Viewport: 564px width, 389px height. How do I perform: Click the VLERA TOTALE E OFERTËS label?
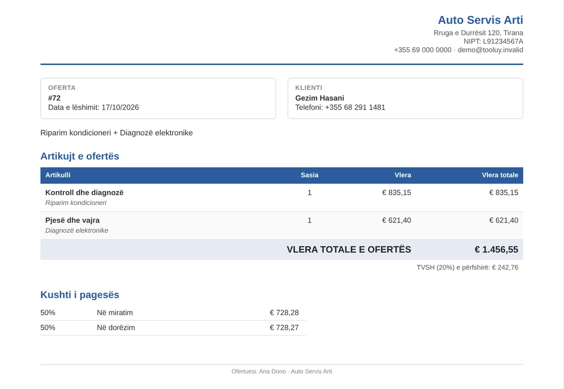coord(349,249)
